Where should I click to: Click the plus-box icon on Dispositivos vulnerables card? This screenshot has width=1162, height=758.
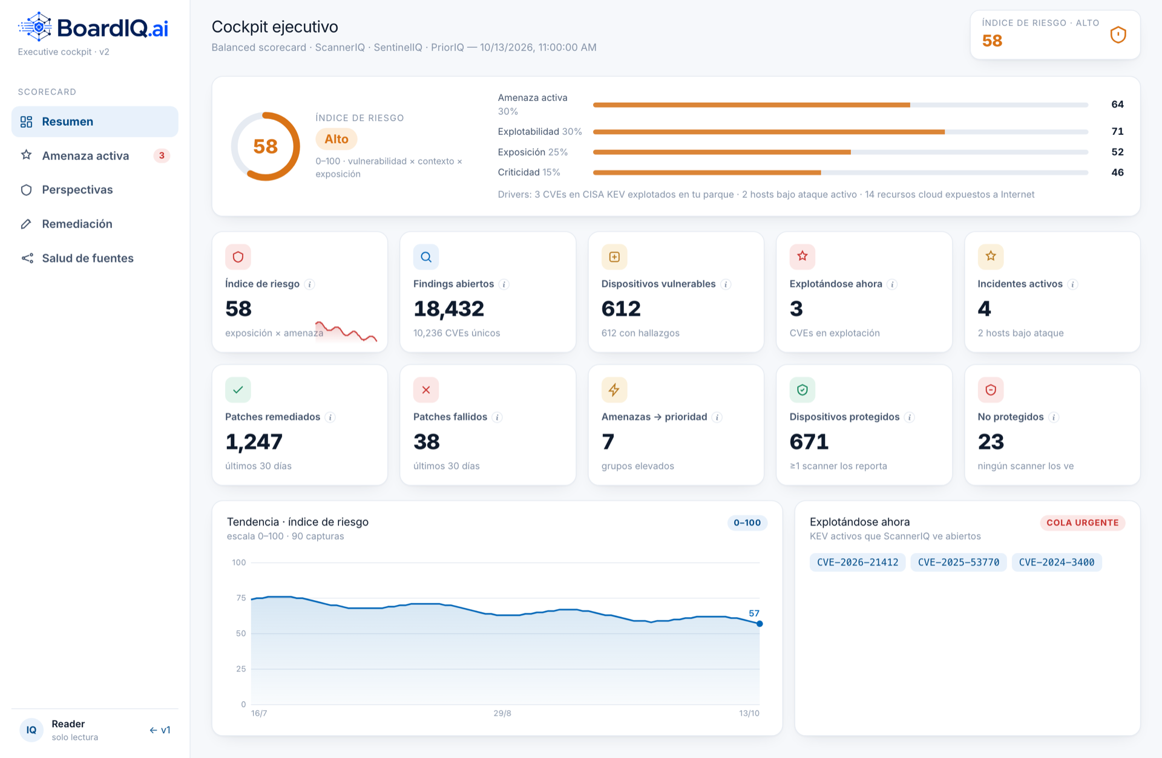pos(614,257)
